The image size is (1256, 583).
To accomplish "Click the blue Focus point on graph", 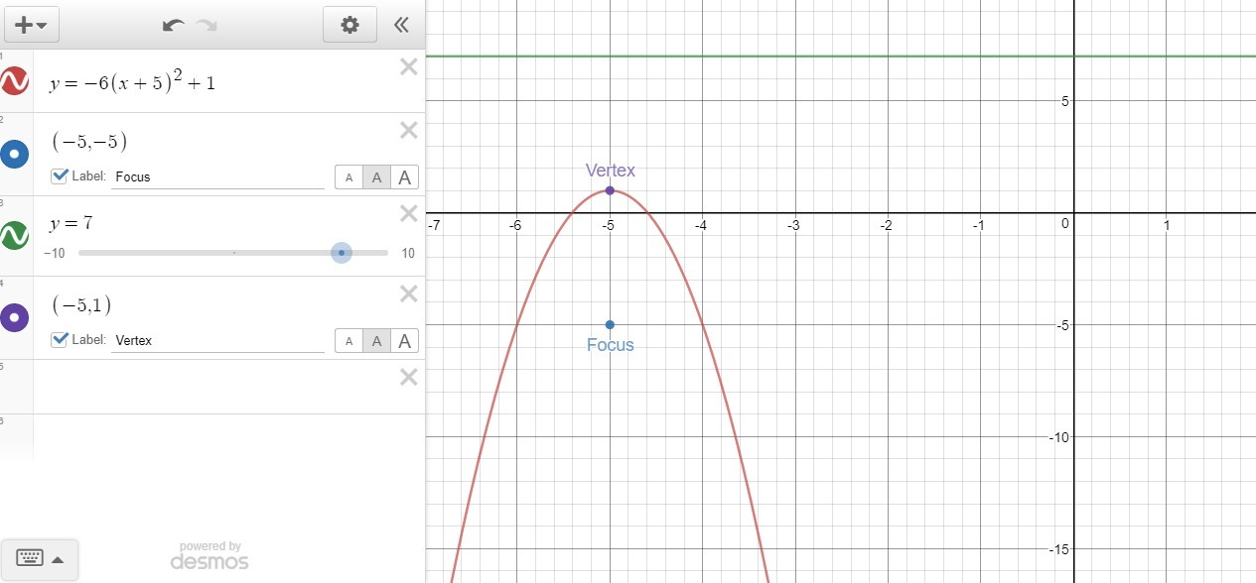I will (x=610, y=324).
